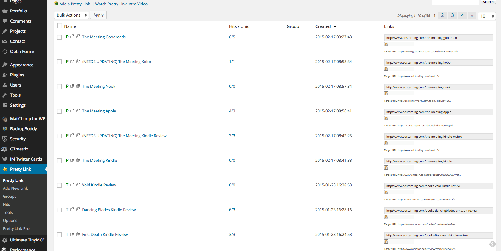Image resolution: width=501 pixels, height=251 pixels.
Task: Go to Groups in Pretty Link submenu
Action: pos(10,196)
